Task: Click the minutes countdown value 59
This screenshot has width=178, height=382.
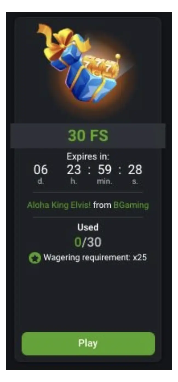Action: (x=105, y=170)
